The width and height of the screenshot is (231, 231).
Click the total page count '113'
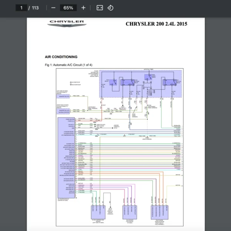point(35,8)
